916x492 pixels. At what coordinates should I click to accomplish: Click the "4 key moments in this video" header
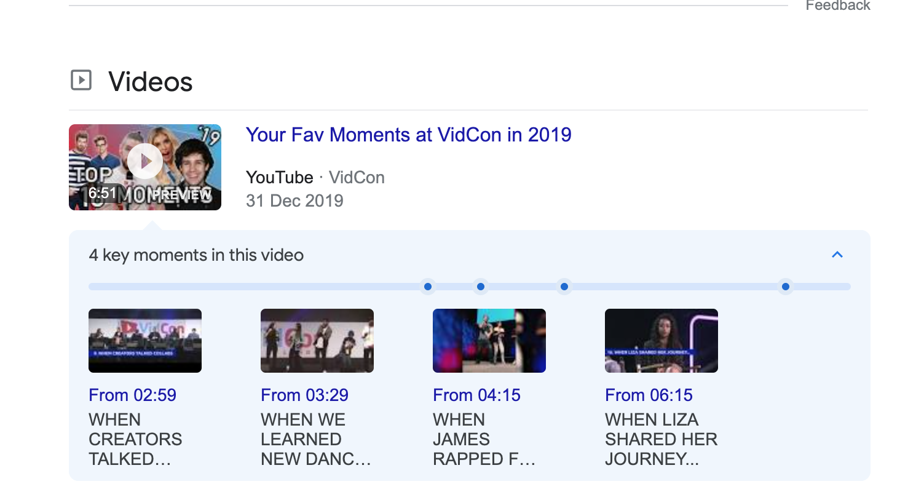pyautogui.click(x=197, y=255)
